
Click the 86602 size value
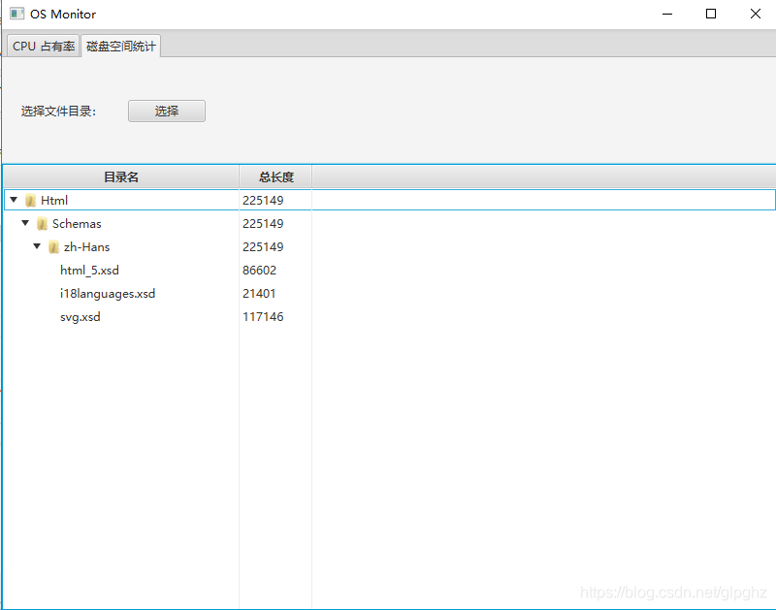click(259, 271)
